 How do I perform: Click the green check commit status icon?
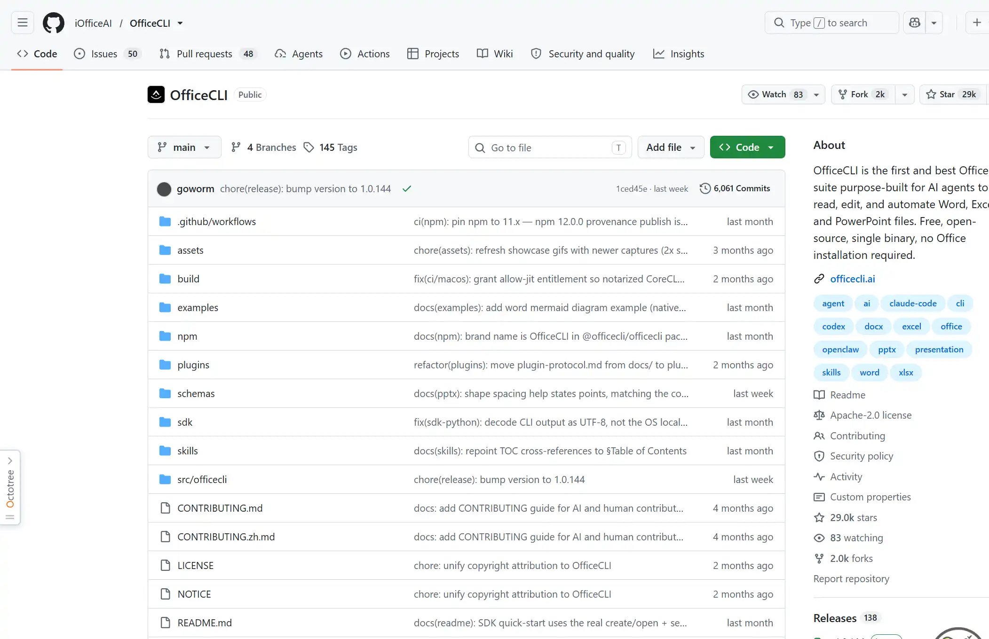click(x=407, y=188)
